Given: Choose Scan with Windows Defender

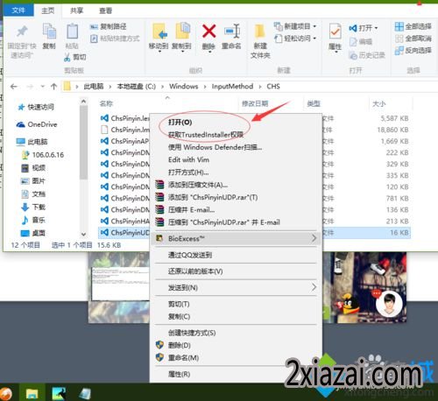Looking at the screenshot, I should [215, 147].
